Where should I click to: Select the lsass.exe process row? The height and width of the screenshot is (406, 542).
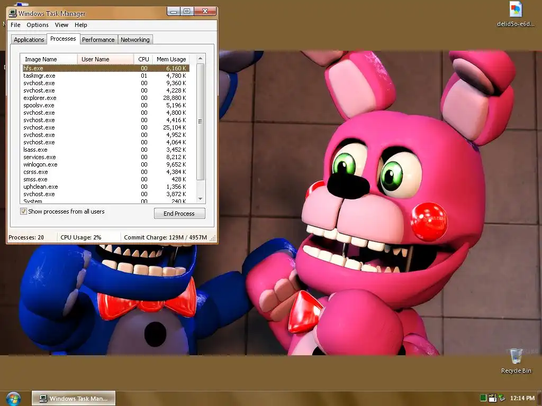[x=106, y=150]
